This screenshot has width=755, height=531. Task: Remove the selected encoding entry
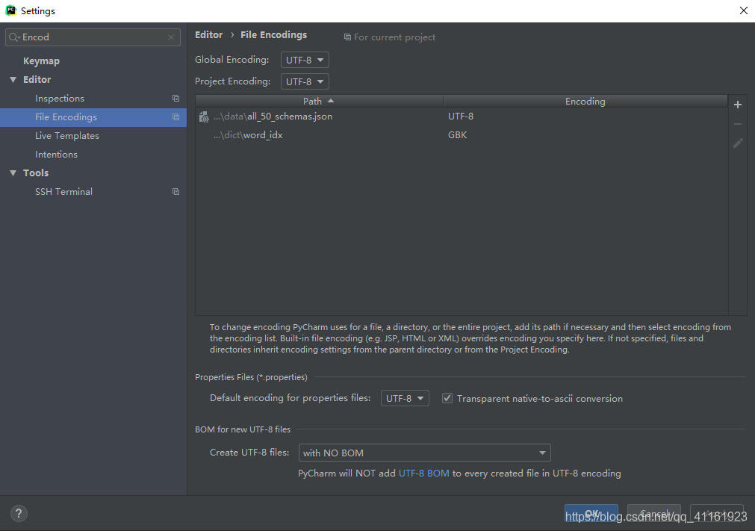pyautogui.click(x=737, y=124)
